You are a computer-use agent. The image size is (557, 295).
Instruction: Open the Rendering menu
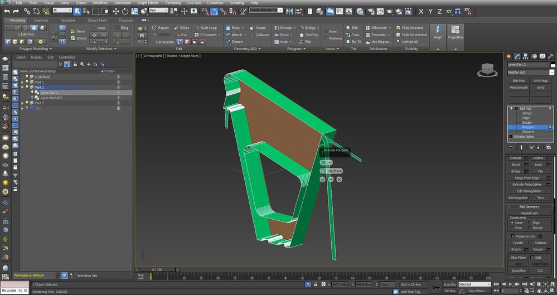coord(173,3)
